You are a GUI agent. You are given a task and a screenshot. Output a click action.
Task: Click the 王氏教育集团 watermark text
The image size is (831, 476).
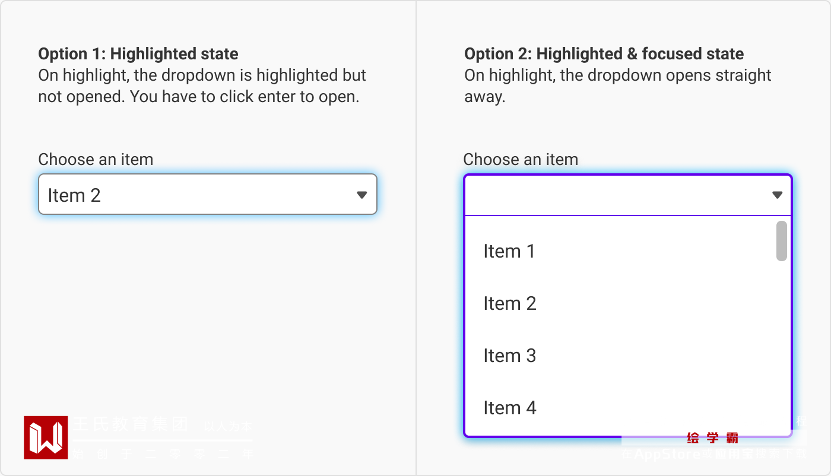(131, 424)
